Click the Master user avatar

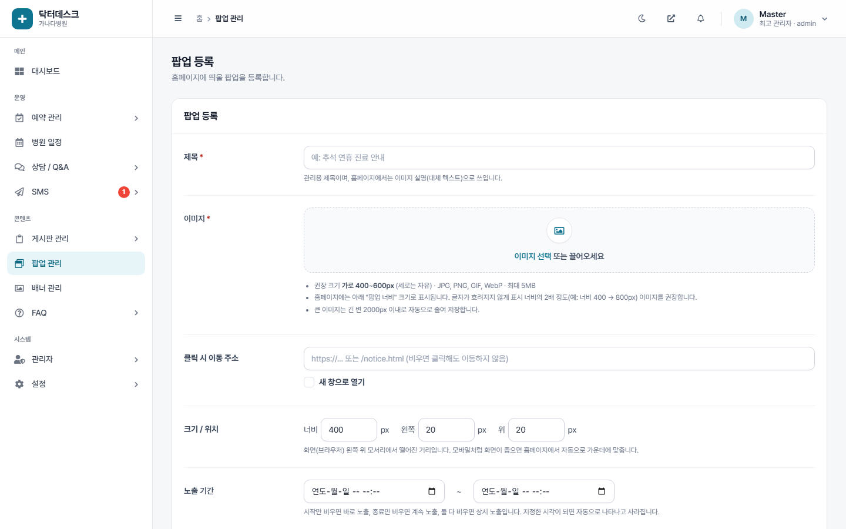(x=744, y=19)
